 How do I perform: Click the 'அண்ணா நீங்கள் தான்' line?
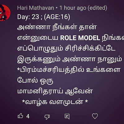(57, 27)
